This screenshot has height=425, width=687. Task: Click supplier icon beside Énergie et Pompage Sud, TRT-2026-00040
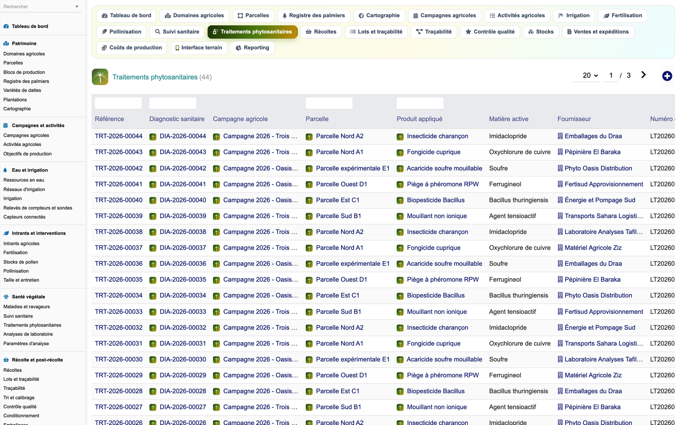[x=560, y=200]
